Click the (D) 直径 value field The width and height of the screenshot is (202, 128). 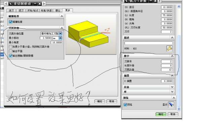(167, 7)
